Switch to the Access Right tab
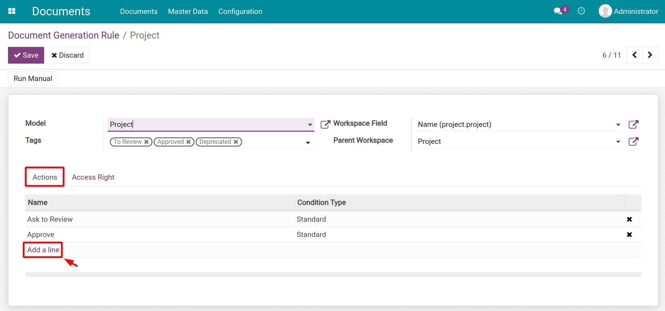Screen dimensions: 665x311 click(93, 177)
